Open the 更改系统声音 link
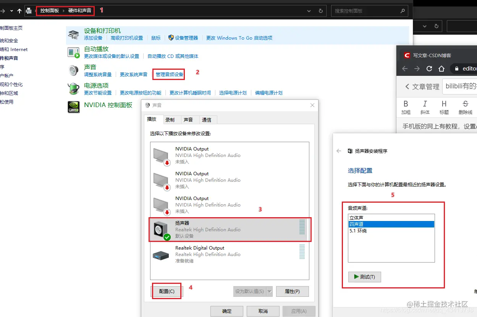This screenshot has height=317, width=477. tap(134, 74)
